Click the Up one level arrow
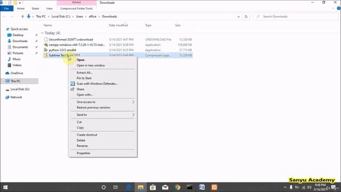Viewport: 341px width, 192px height. coord(22,17)
